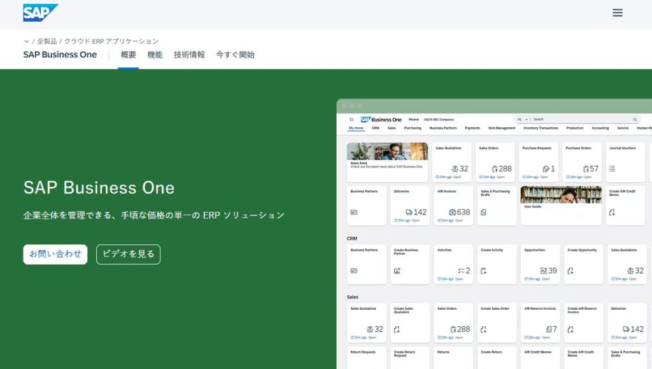Viewport: 652px width, 369px height.
Task: Open the Return Requests tile
Action: (x=366, y=358)
